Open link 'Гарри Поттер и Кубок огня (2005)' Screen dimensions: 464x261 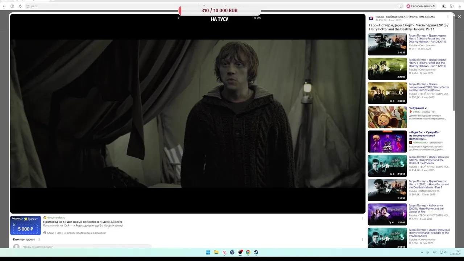point(426,208)
